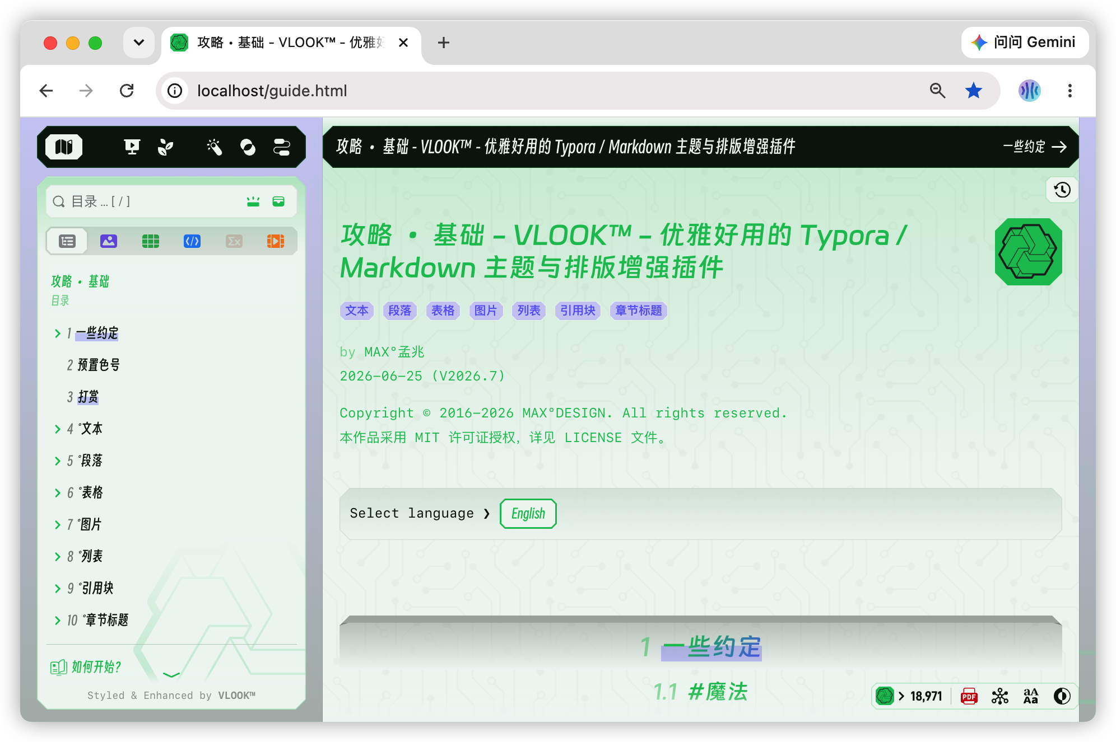
Task: Expand the 4 文本 outline chapter
Action: (x=58, y=429)
